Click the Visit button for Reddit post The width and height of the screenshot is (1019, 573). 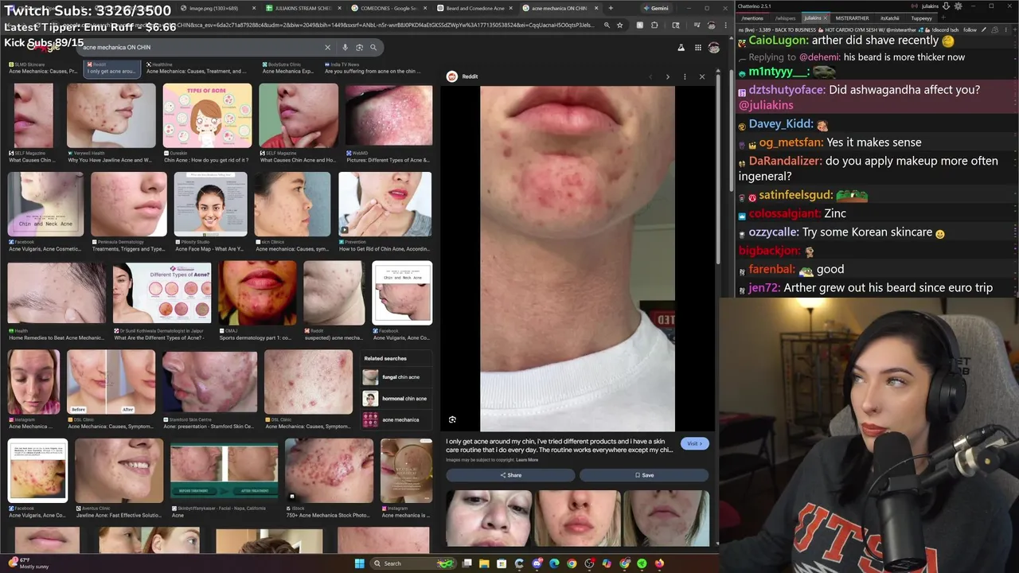[x=694, y=443]
